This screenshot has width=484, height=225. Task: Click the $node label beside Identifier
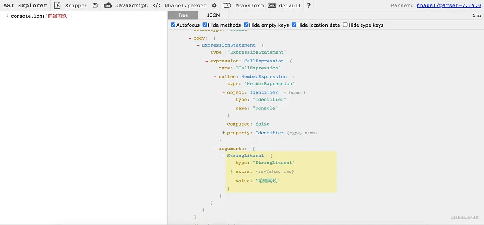point(294,93)
